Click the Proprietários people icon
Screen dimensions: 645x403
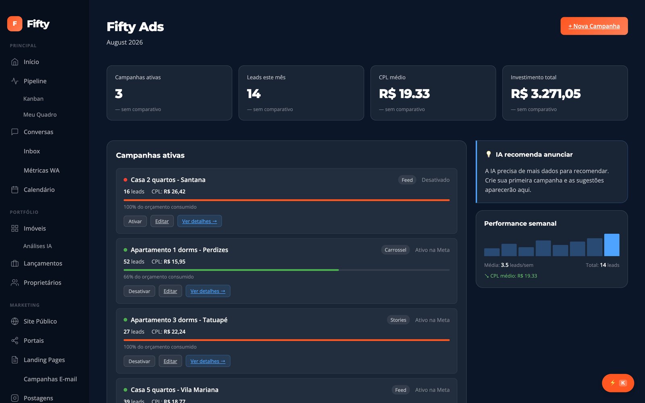coord(15,283)
